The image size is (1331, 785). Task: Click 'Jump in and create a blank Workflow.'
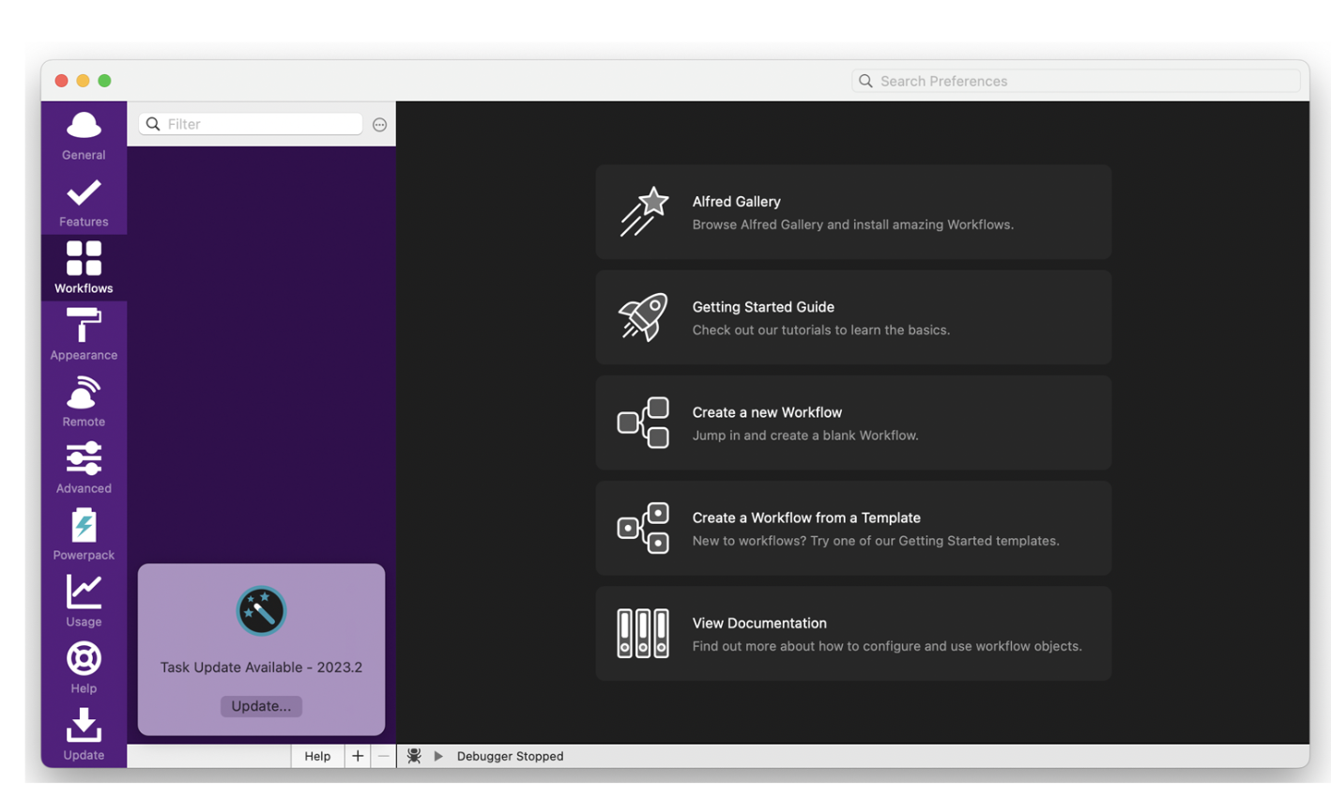(805, 435)
